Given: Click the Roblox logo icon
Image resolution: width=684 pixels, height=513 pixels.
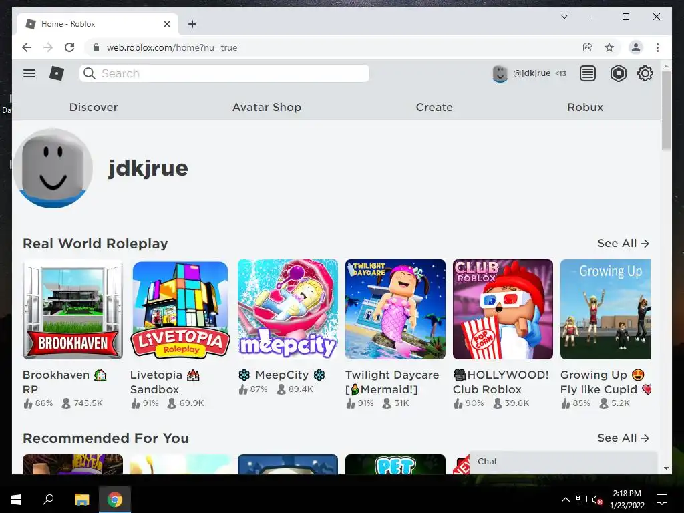Looking at the screenshot, I should 57,73.
